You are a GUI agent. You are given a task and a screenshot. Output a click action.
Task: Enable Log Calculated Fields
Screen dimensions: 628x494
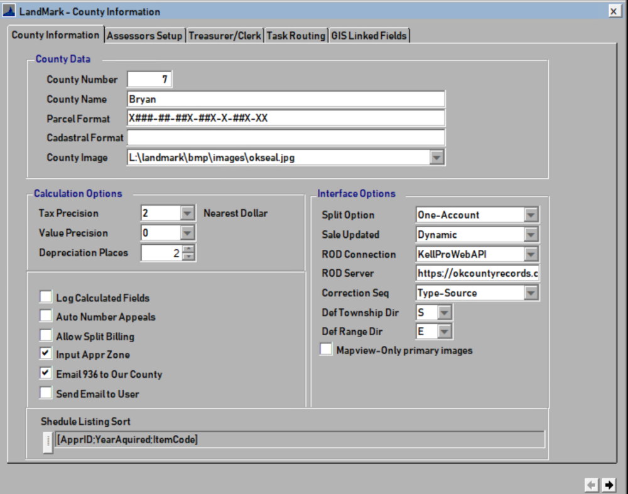[45, 296]
